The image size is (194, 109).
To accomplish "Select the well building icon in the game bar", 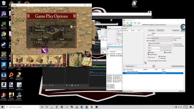I will 39,60.
